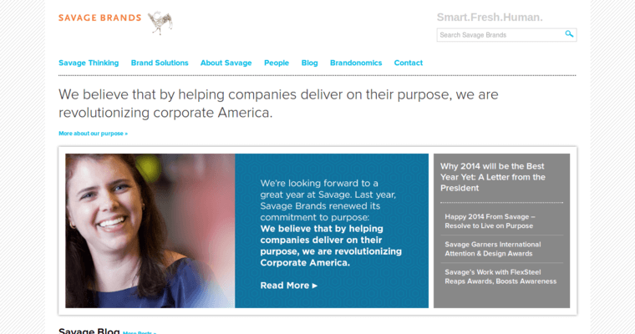Open the Why 2014 Letter from President article
This screenshot has height=334, width=635.
[493, 176]
